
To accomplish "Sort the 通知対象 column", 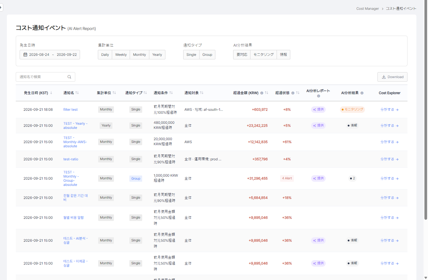I will [x=202, y=93].
